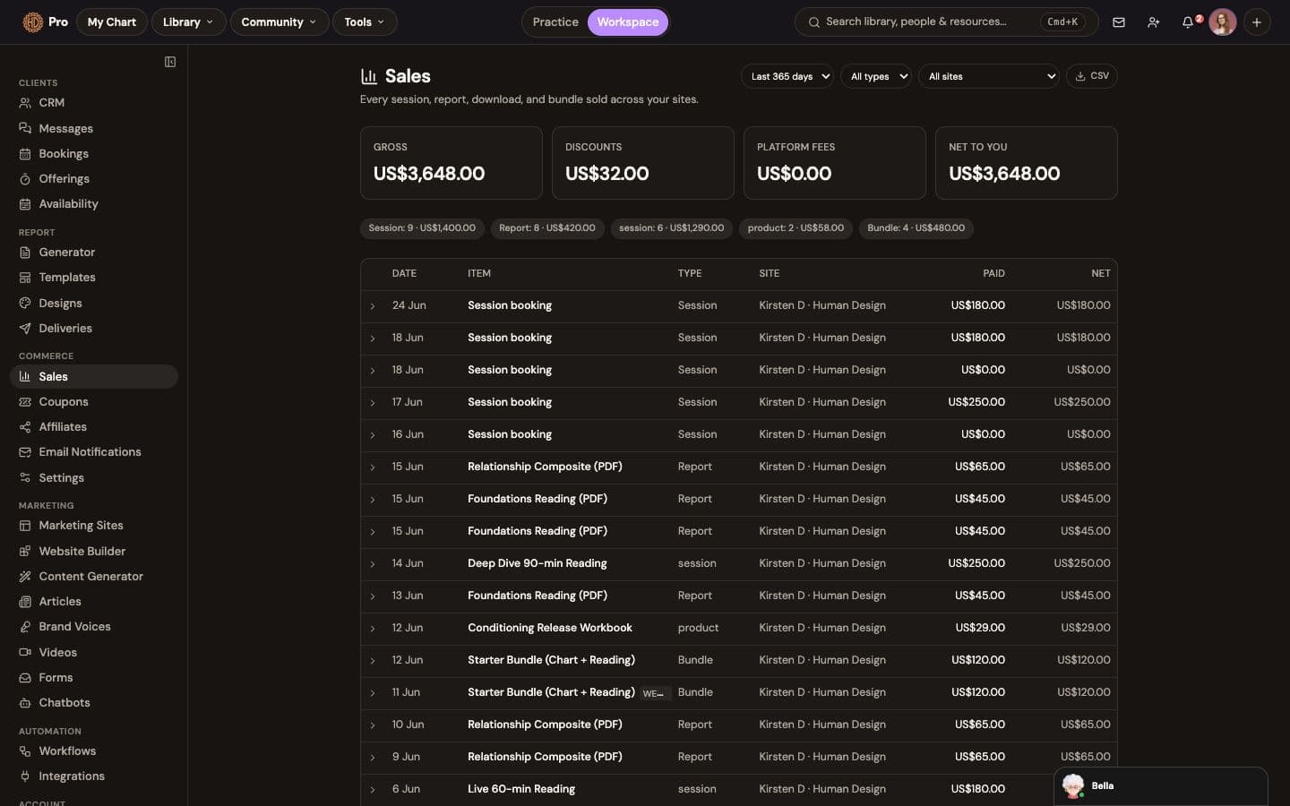Collapse the sidebar panel
The width and height of the screenshot is (1290, 806).
(170, 62)
